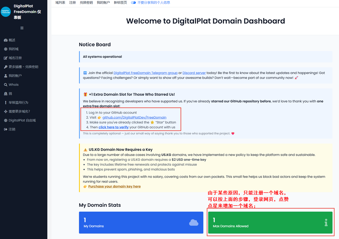Click the green Max Domains Allowed card
This screenshot has height=239, width=339.
270,223
